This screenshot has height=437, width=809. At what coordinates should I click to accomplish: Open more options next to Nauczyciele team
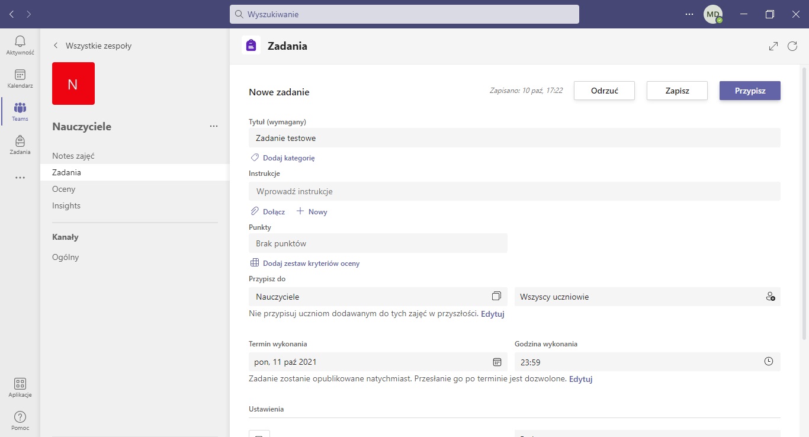pos(214,126)
